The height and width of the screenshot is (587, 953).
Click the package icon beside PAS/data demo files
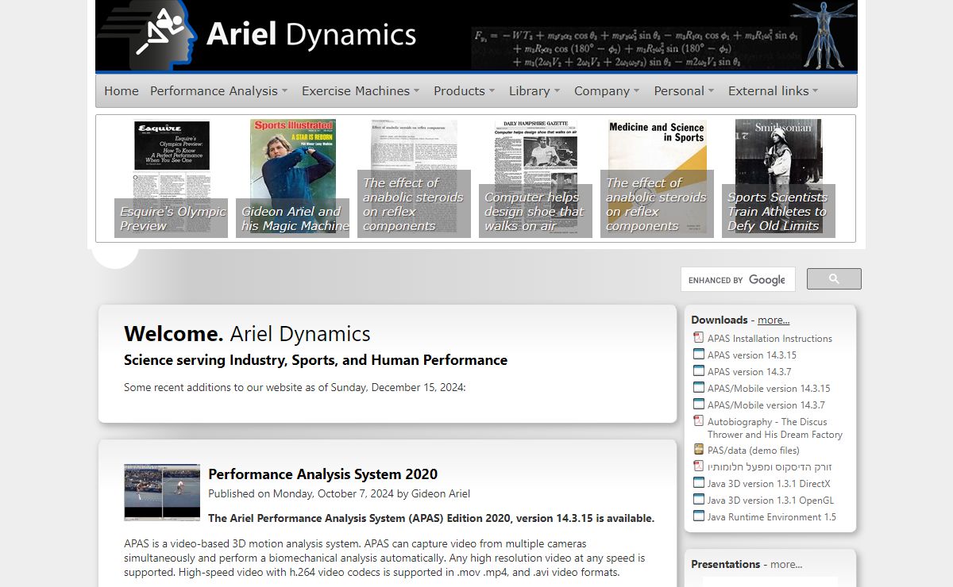[x=699, y=450]
